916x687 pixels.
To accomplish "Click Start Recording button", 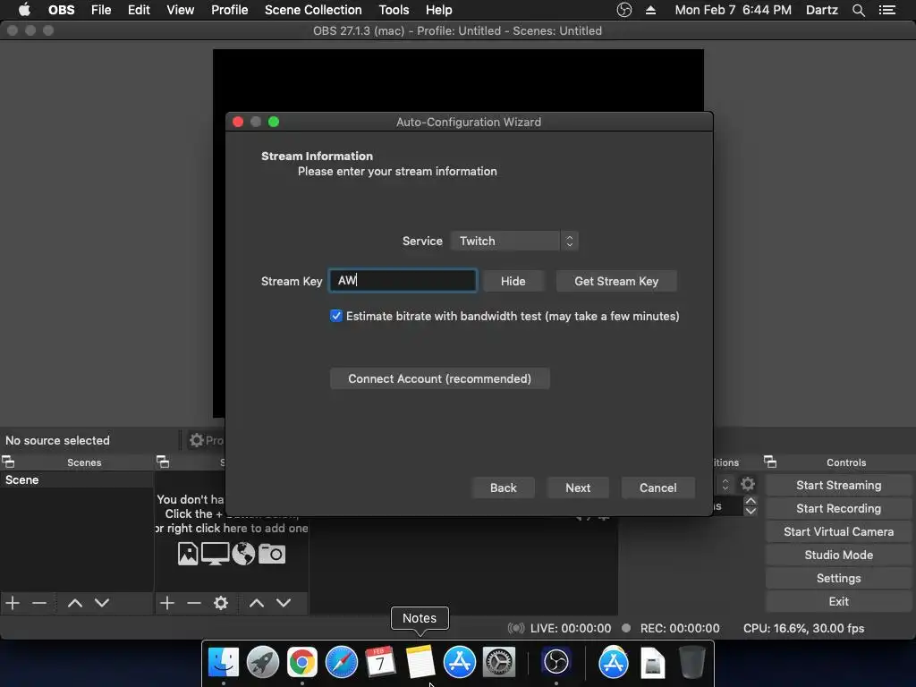I will pos(838,508).
